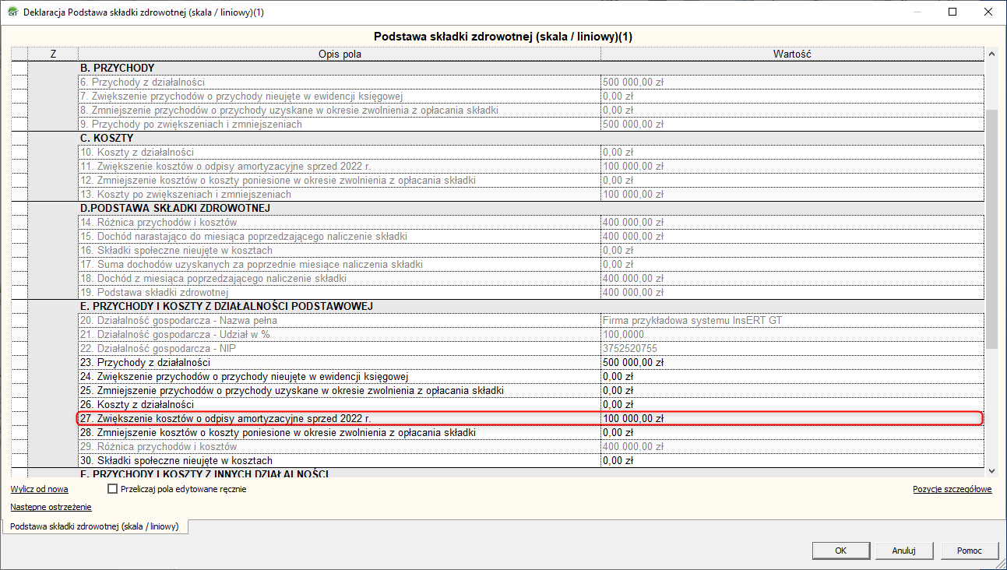Screen dimensions: 1007x570
Task: Click the Wartość column header
Action: coord(792,54)
